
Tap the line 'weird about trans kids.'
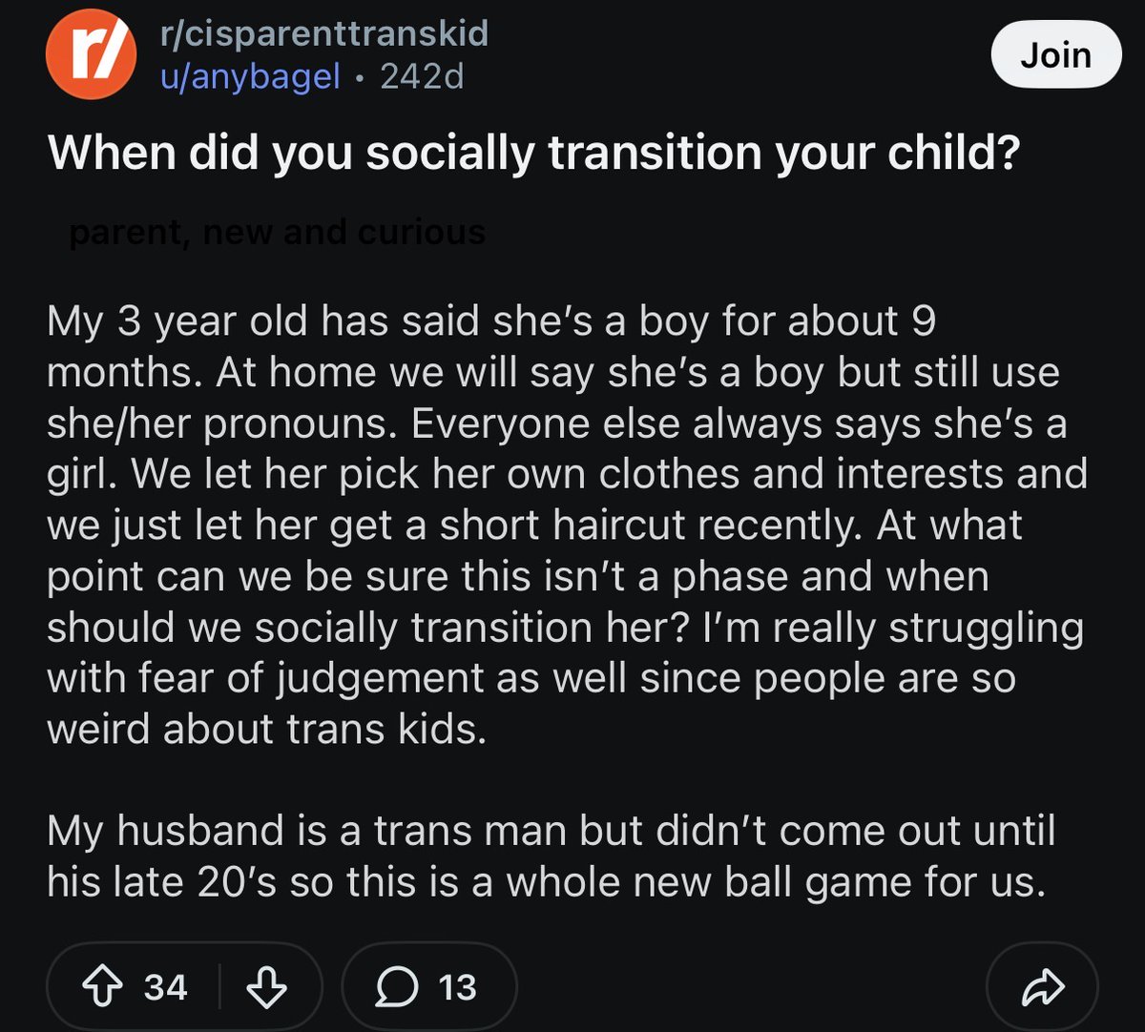[x=266, y=730]
